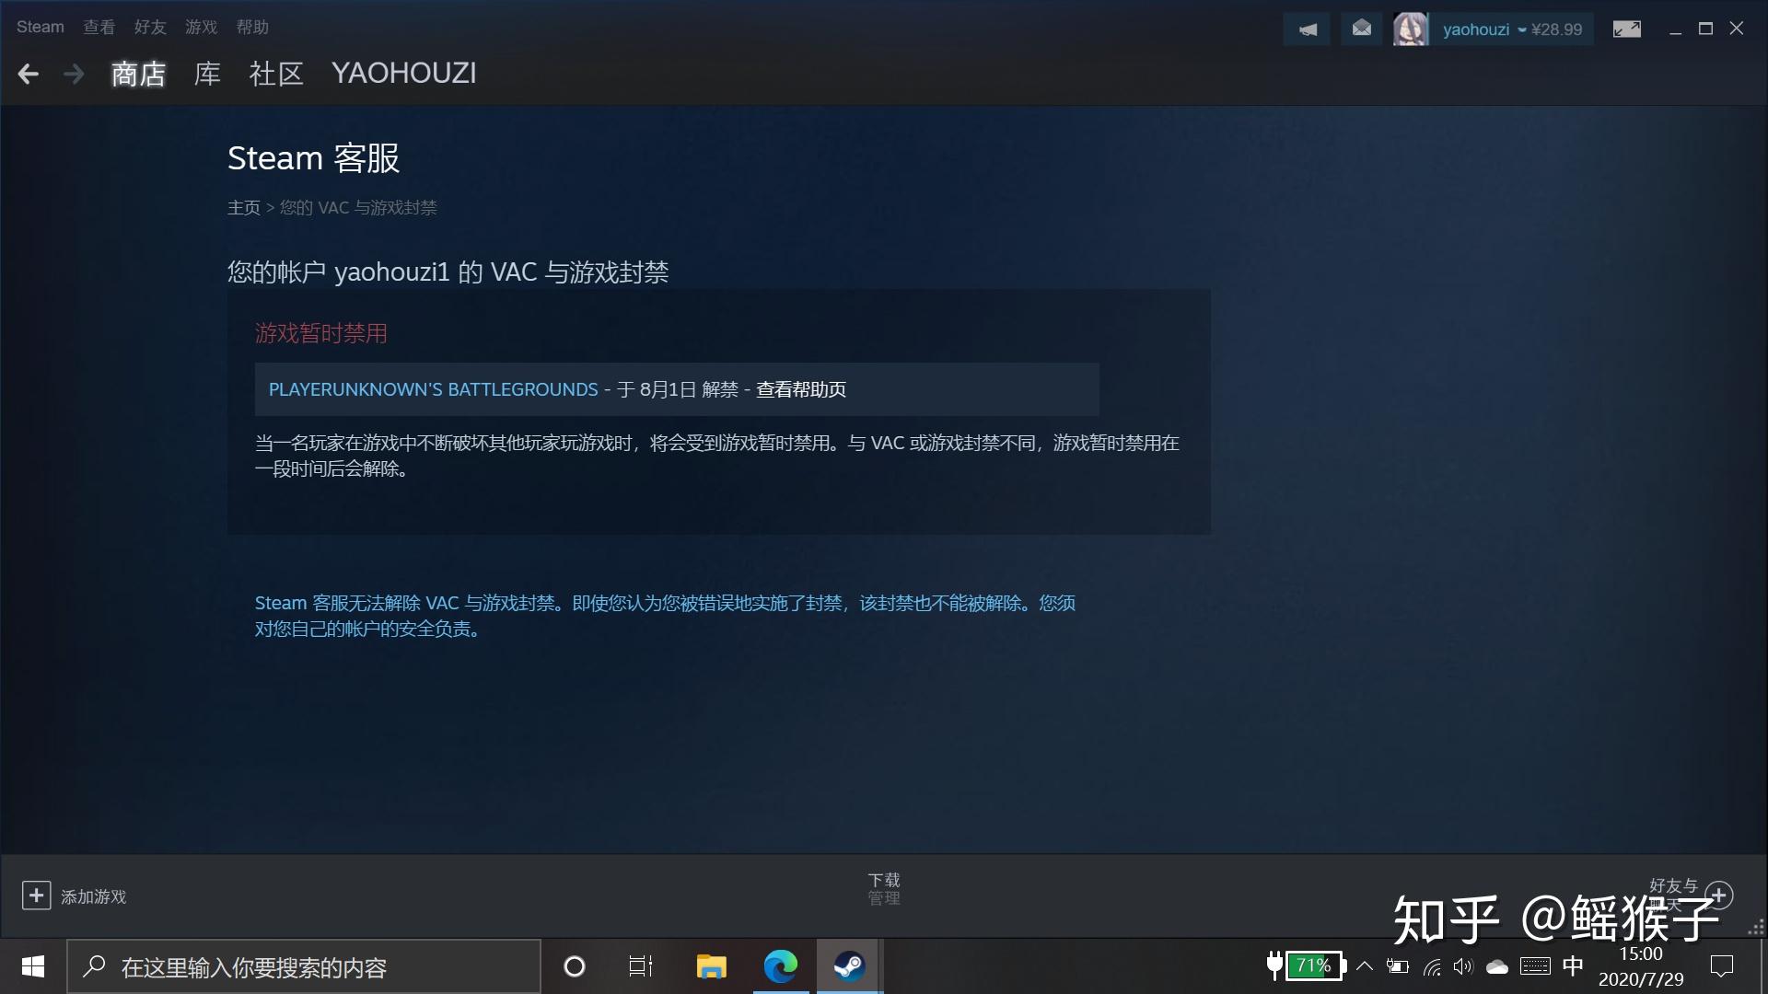Click the Steam user account icon
Image resolution: width=1768 pixels, height=994 pixels.
(1411, 28)
